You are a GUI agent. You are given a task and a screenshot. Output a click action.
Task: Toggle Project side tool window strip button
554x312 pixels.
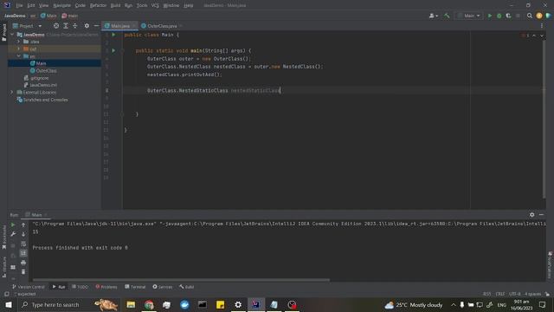[3, 33]
